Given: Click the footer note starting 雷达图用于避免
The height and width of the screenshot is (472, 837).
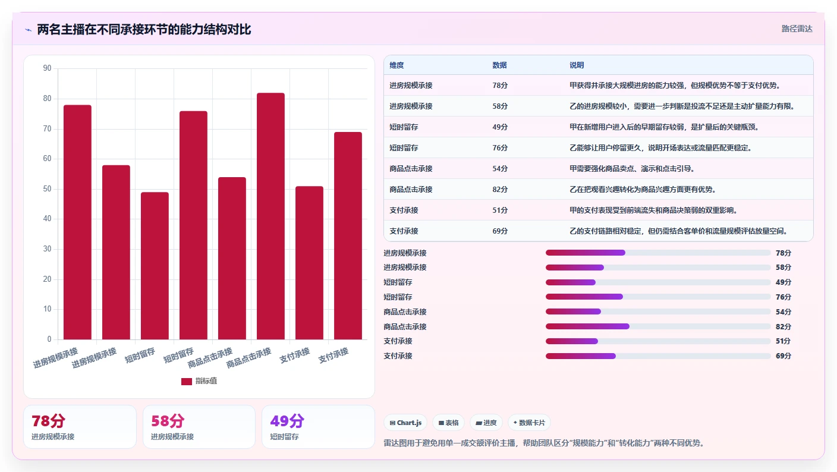Looking at the screenshot, I should 544,443.
